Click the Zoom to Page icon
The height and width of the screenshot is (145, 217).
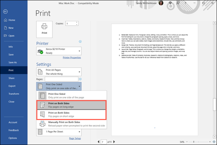point(214,142)
